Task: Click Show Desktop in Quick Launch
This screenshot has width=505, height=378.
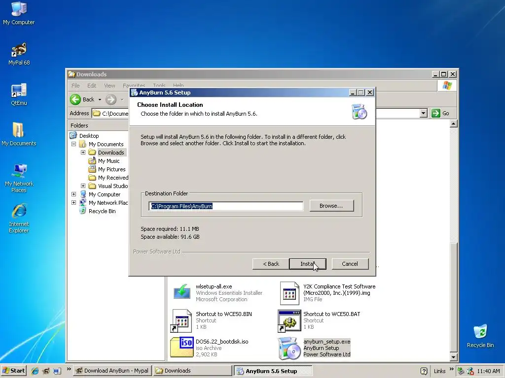Action: pyautogui.click(x=57, y=371)
